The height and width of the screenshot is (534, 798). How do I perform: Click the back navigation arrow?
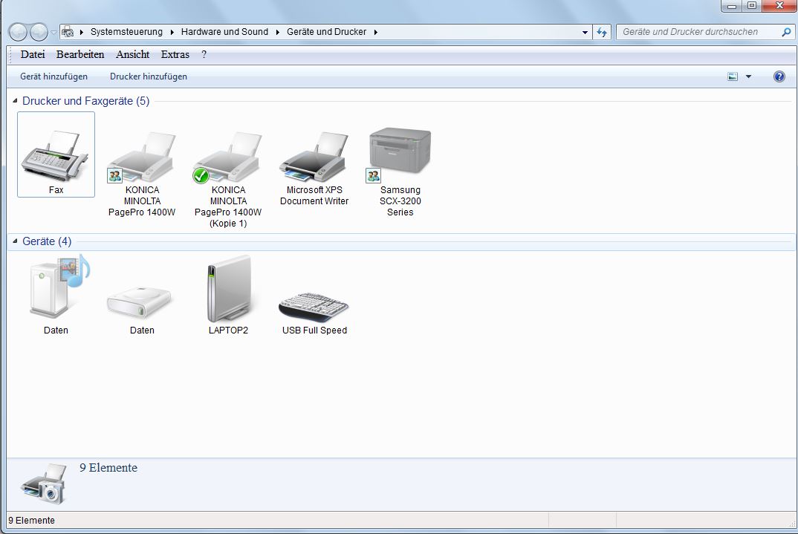click(18, 32)
